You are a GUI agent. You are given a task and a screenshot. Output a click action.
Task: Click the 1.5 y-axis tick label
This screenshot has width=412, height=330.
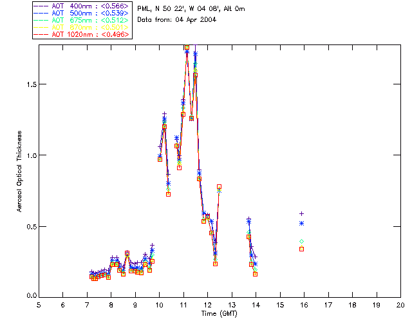tap(32, 84)
